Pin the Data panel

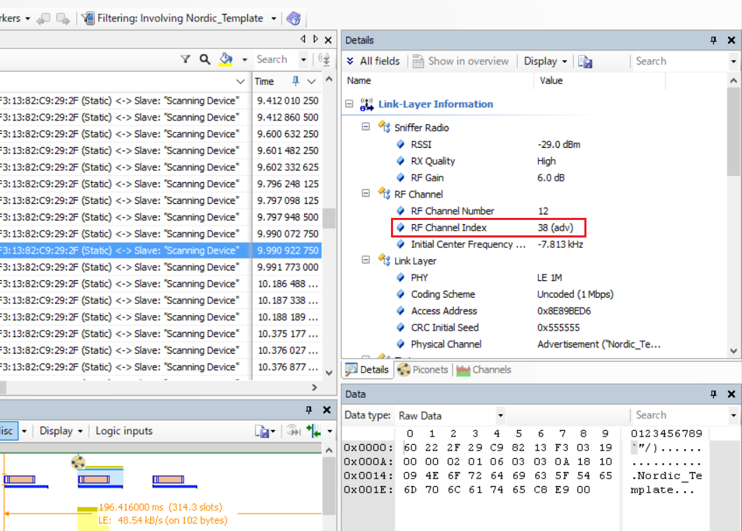(x=713, y=394)
